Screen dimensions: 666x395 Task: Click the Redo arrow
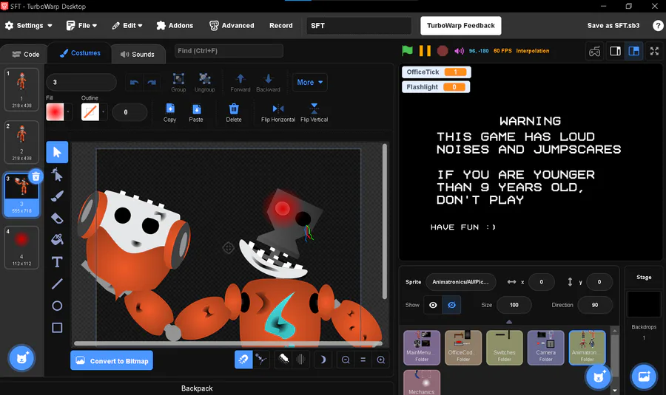[x=152, y=82]
